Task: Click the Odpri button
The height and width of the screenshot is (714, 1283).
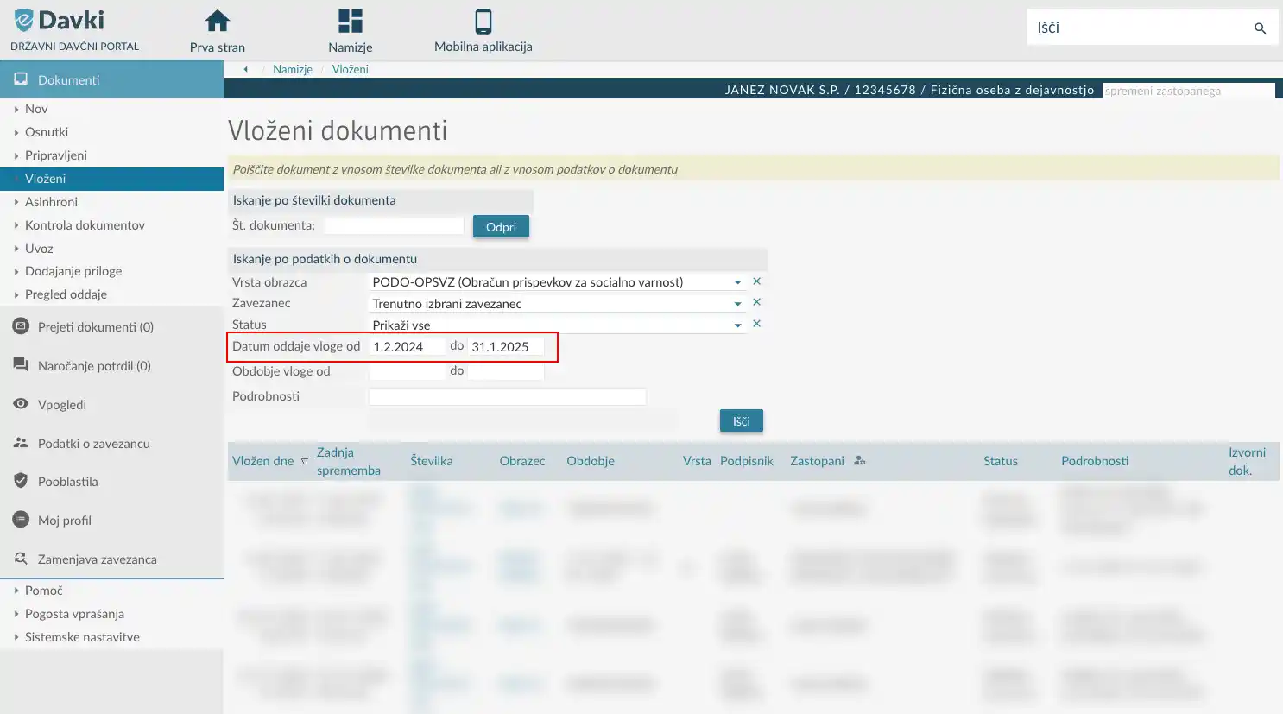Action: point(501,225)
